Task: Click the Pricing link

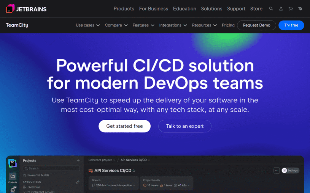Action: pos(228,25)
